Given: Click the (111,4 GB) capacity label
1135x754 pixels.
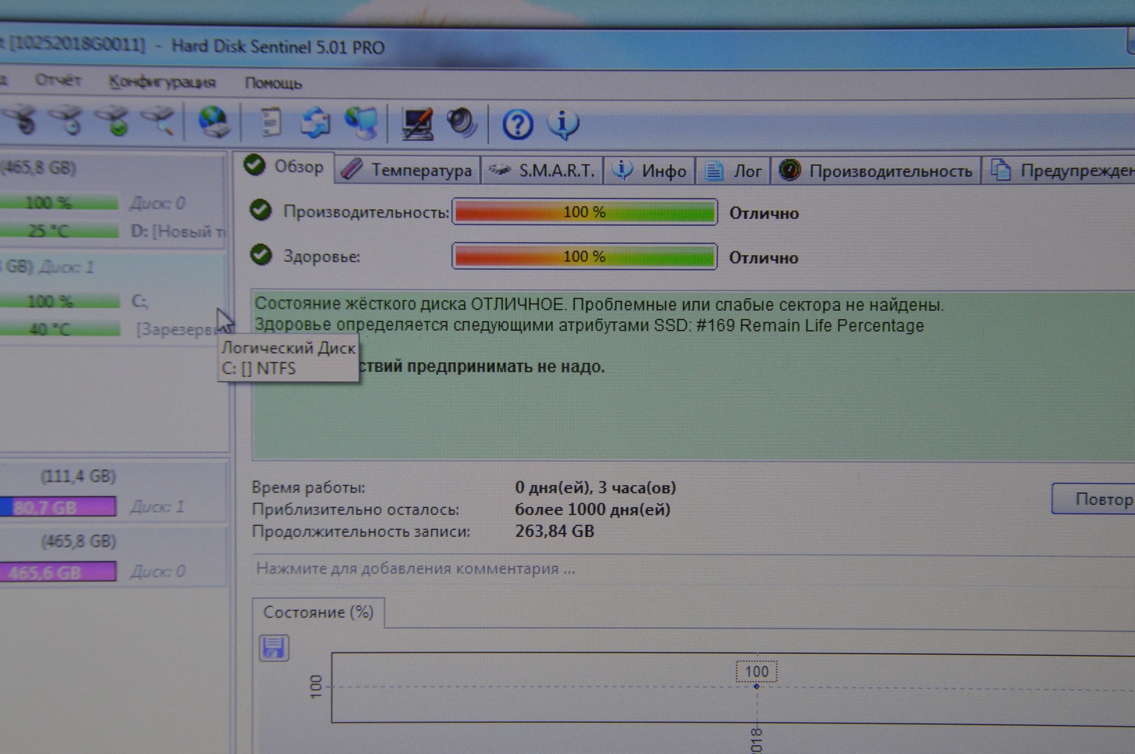Looking at the screenshot, I should 78,476.
